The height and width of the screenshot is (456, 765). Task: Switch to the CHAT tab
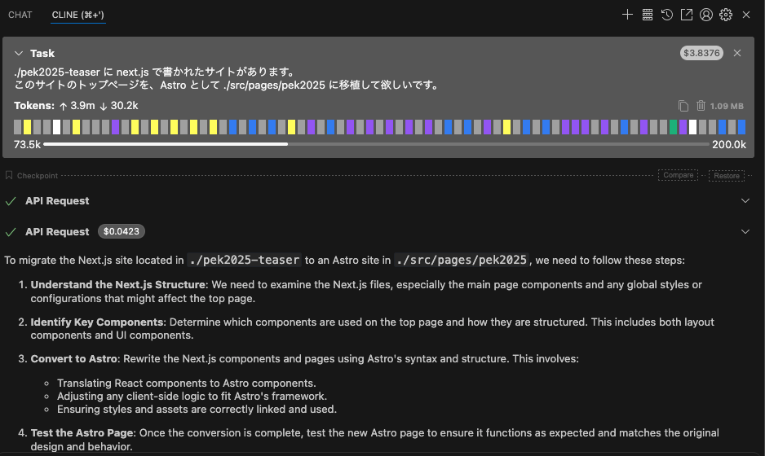[20, 15]
